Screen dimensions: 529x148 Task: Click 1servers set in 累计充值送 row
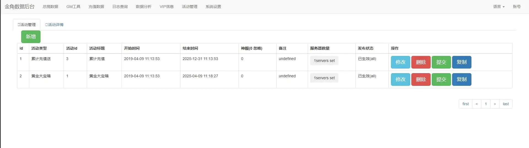point(324,61)
